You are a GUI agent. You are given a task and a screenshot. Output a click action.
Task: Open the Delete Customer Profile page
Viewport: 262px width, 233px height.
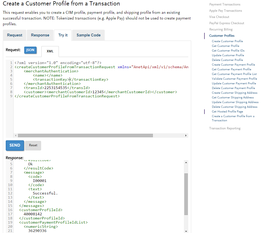[226, 60]
